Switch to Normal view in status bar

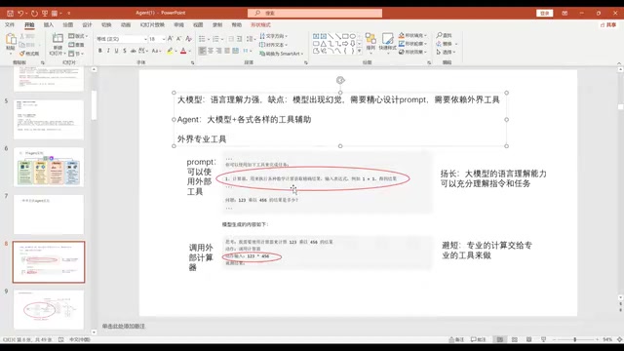500,339
